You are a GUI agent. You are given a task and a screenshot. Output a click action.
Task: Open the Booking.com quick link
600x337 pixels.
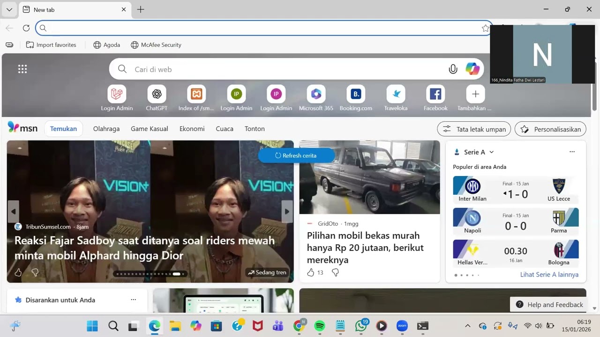(356, 99)
